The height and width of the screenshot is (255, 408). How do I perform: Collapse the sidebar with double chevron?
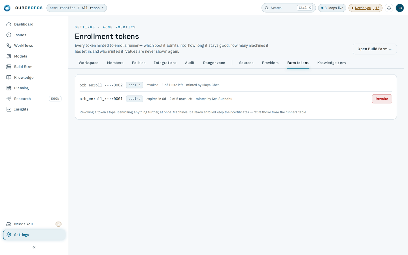click(34, 247)
